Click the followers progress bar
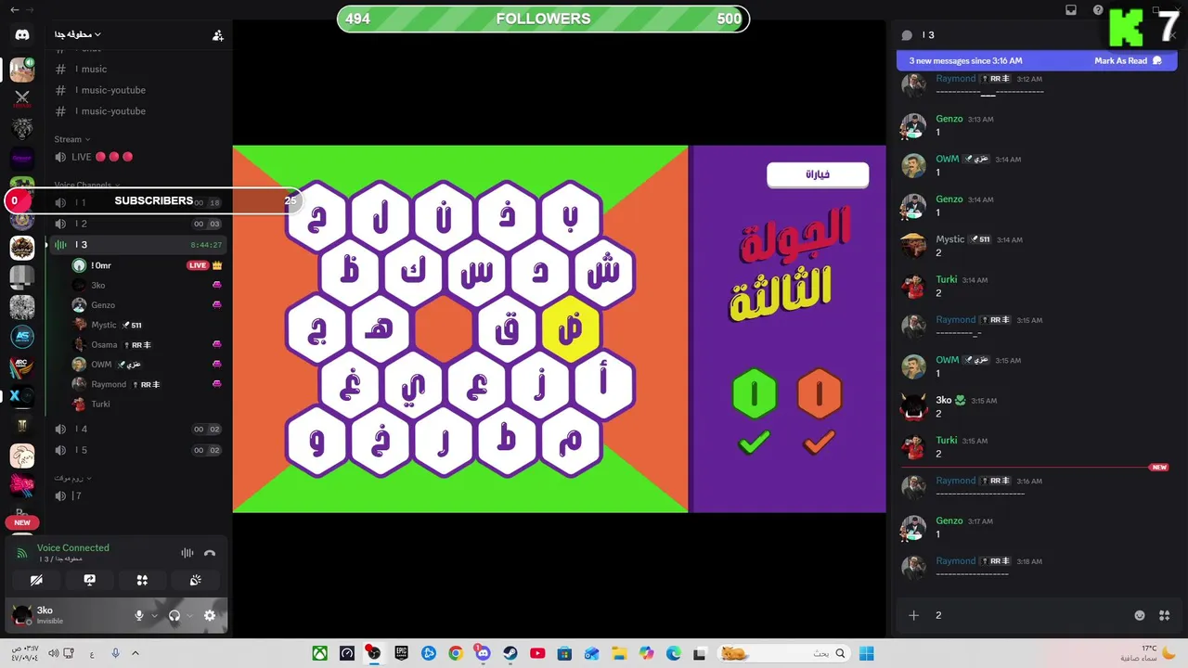1188x668 pixels. [543, 19]
